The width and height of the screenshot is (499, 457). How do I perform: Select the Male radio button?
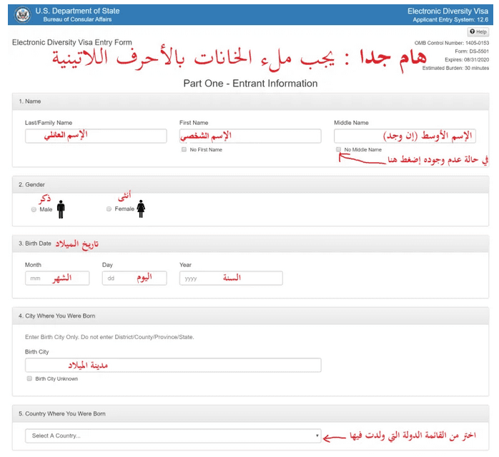coord(34,210)
